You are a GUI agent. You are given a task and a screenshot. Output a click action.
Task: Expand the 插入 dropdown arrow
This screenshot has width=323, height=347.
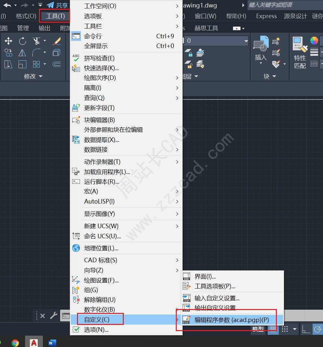tap(261, 63)
